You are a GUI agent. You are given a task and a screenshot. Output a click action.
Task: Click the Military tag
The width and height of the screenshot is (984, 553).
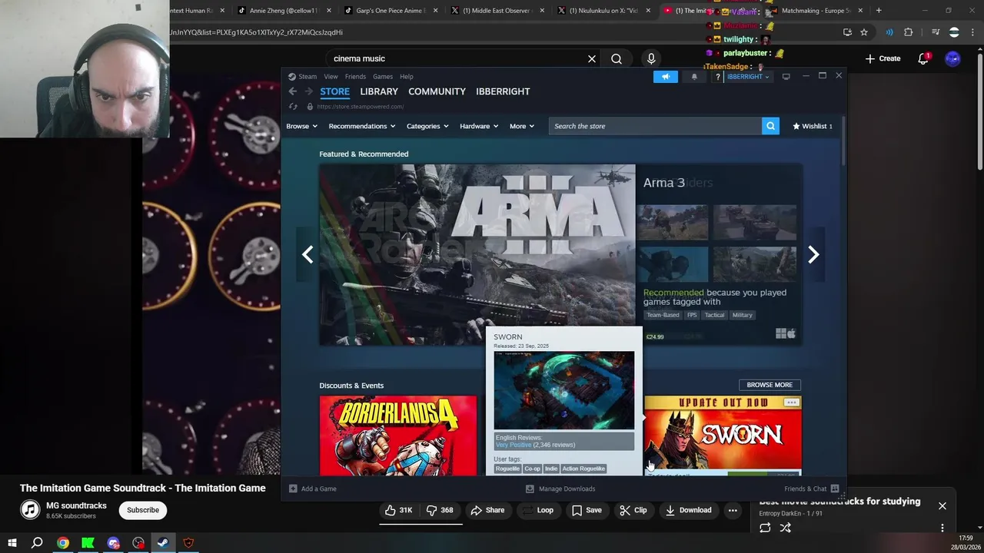click(x=742, y=315)
